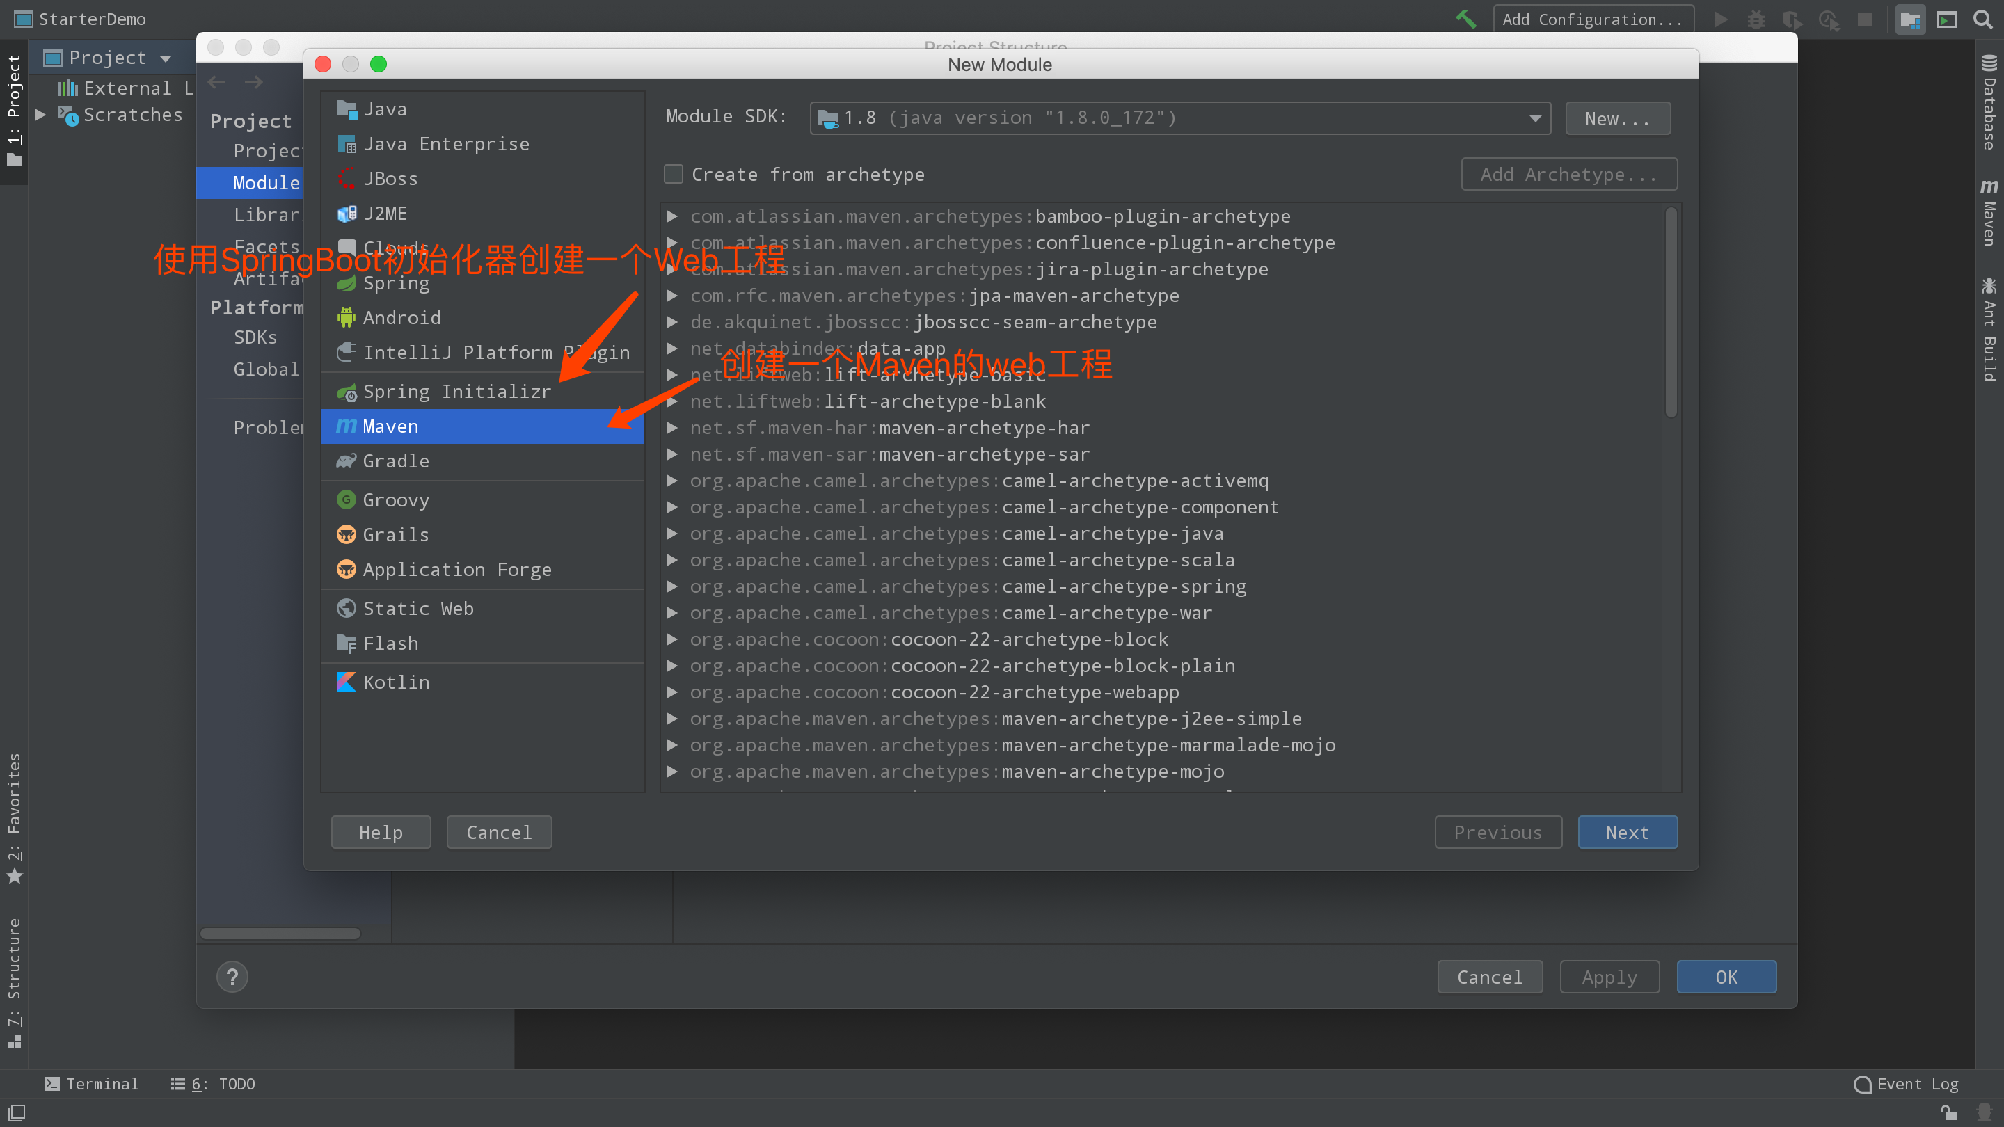Expand the bamboo-plugin-archetype entry
The image size is (2004, 1127).
click(x=672, y=216)
